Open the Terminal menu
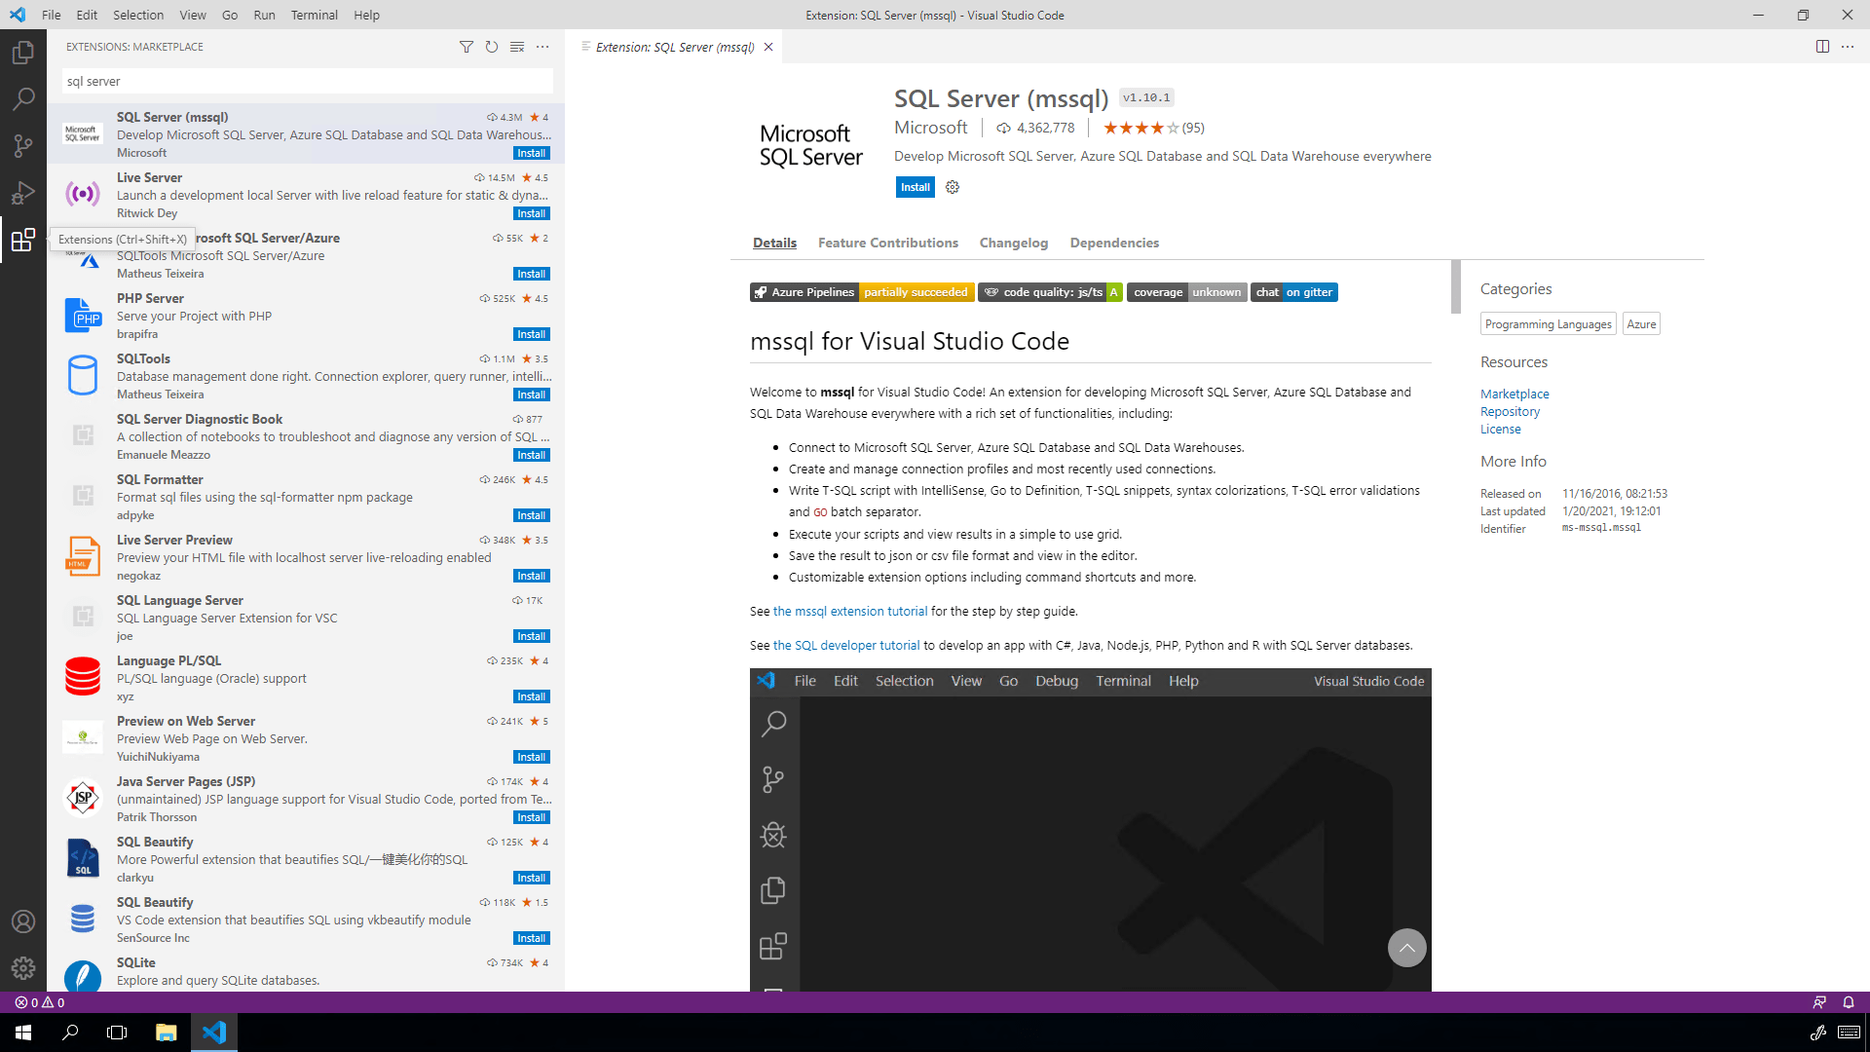Viewport: 1870px width, 1052px height. click(314, 15)
